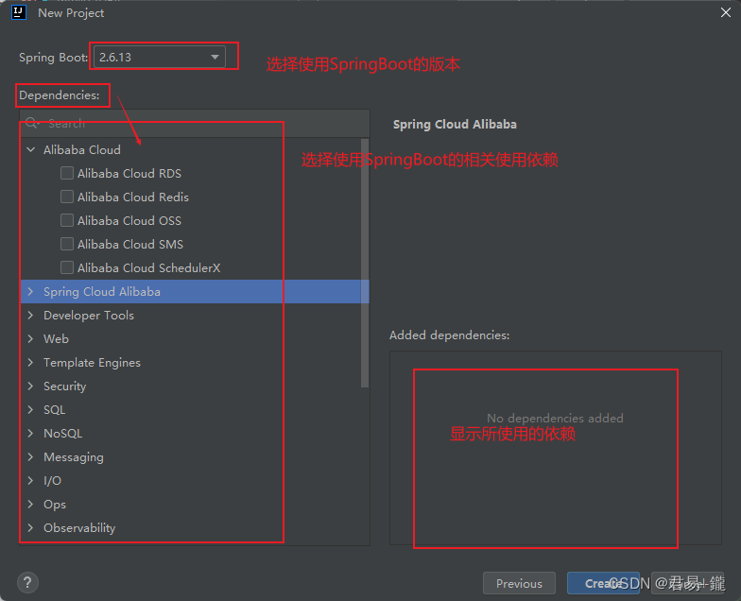Click the Alibaba Cloud RDS label text
The width and height of the screenshot is (741, 601).
tap(129, 174)
